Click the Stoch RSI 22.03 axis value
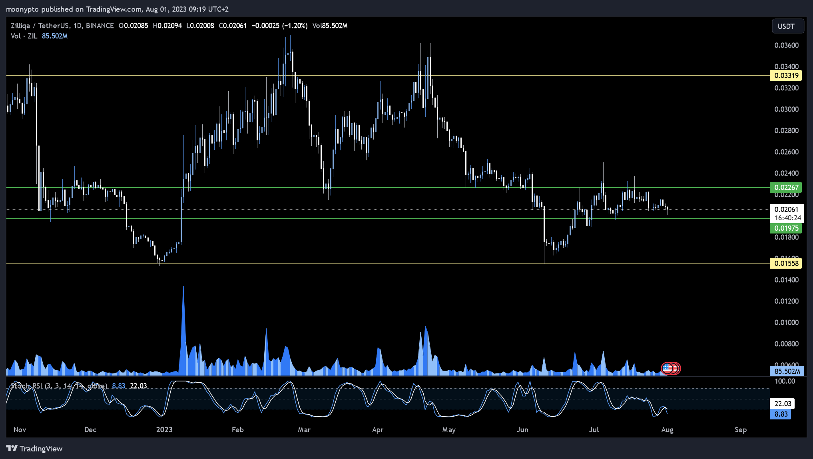Viewport: 813px width, 459px height. 782,404
